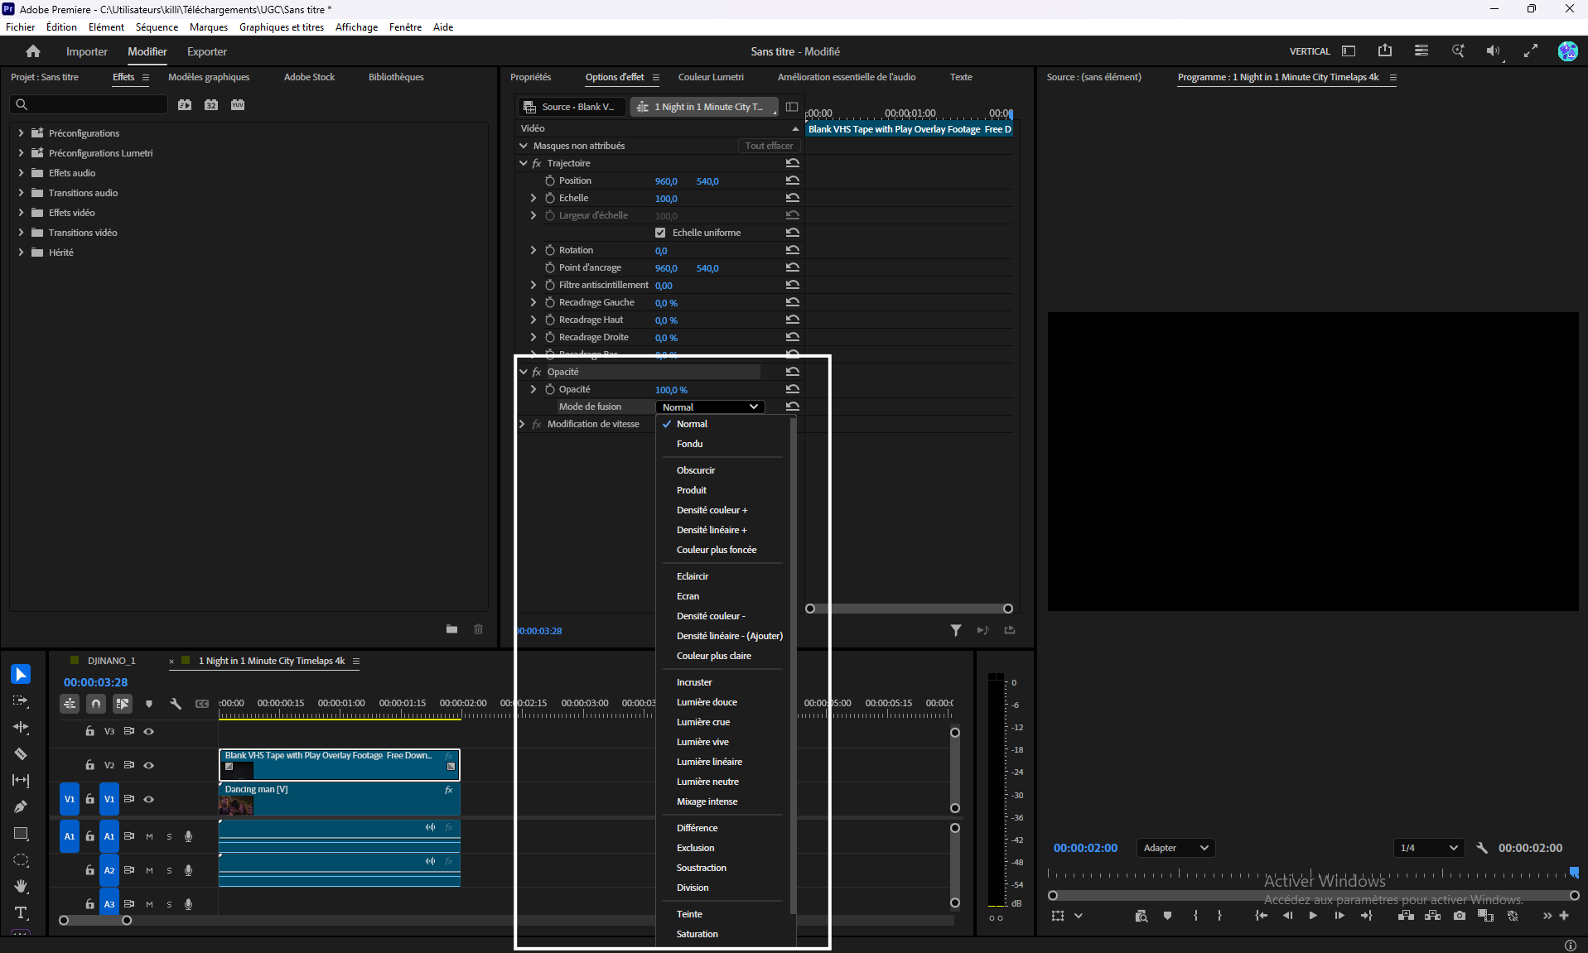Click the effect controls zoom scroll handle
This screenshot has height=953, width=1588.
point(1008,609)
